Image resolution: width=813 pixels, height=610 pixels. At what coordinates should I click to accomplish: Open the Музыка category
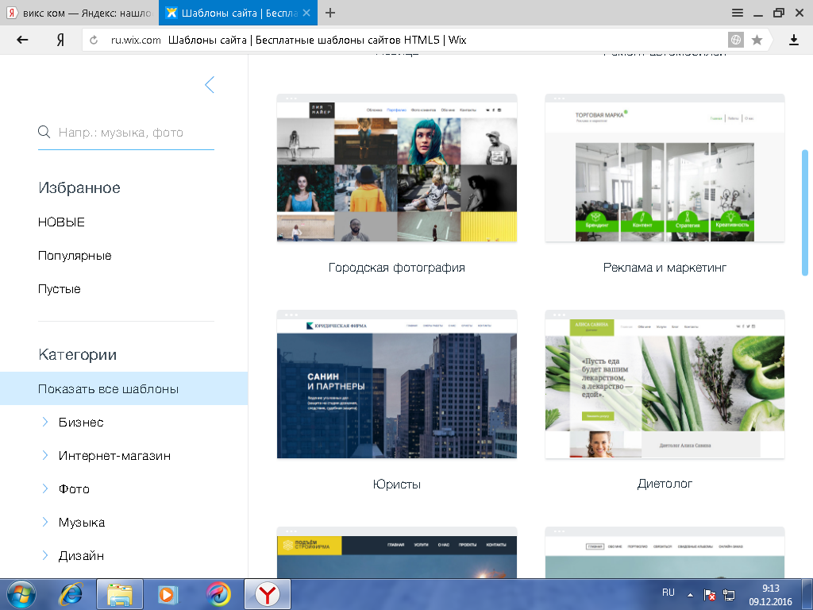click(82, 523)
